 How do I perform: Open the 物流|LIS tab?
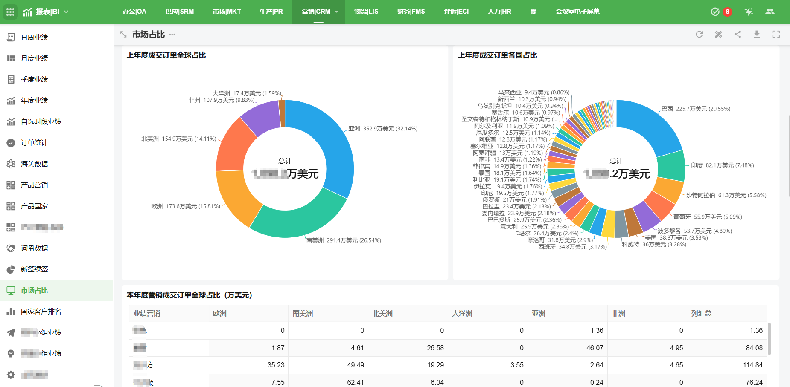tap(366, 12)
